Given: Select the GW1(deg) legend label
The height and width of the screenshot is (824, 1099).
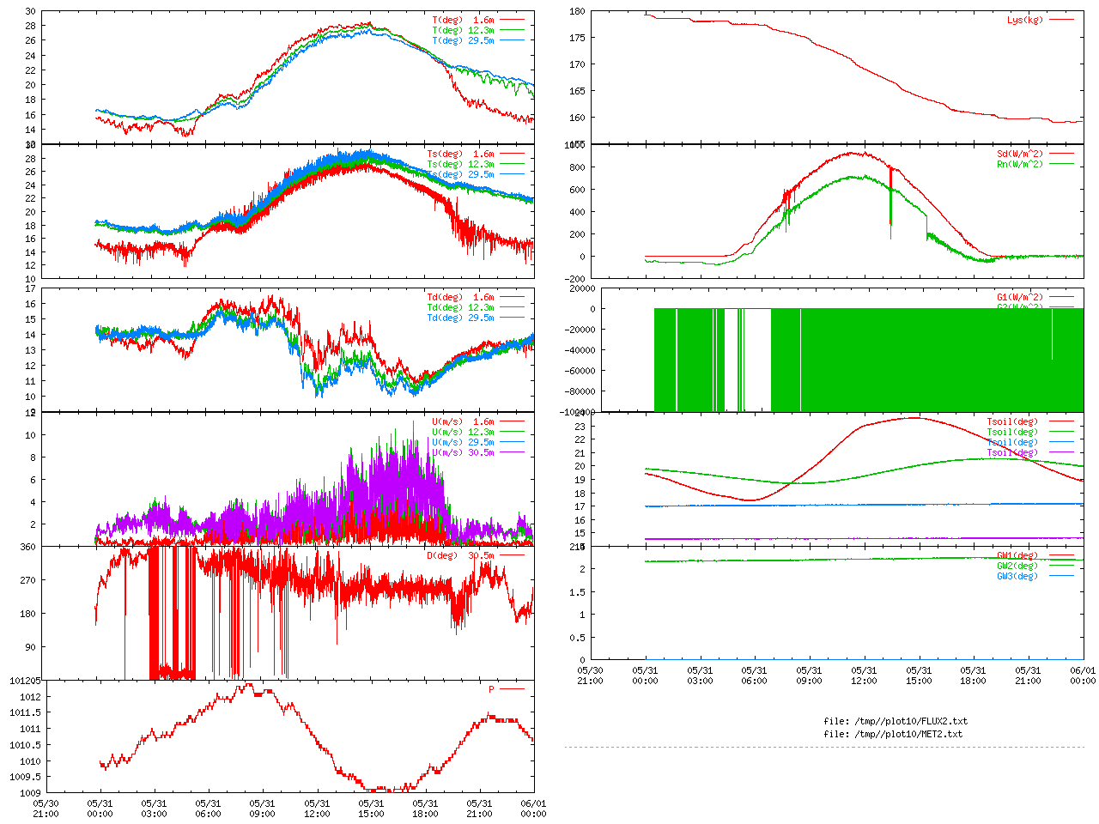Looking at the screenshot, I should 1017,555.
